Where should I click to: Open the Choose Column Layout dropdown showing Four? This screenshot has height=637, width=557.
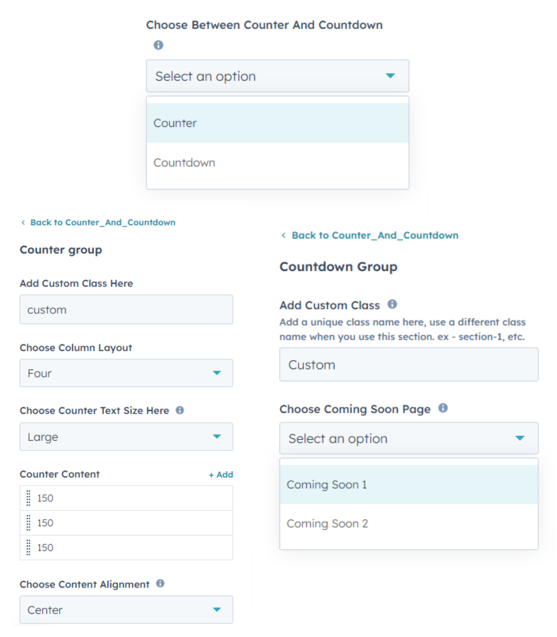click(126, 373)
